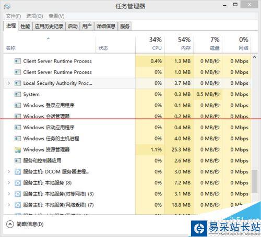Click the '7.2 MB' memory value
The height and width of the screenshot is (237, 261).
(183, 183)
